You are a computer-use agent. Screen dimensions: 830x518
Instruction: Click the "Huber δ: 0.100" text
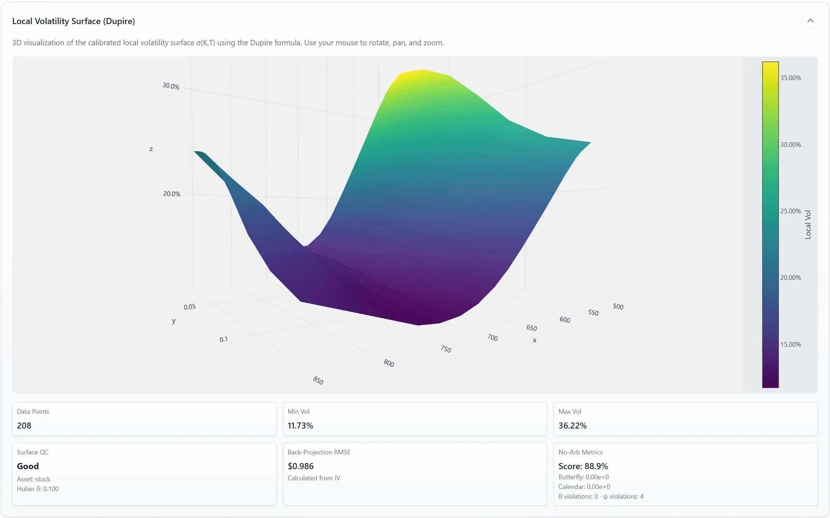click(x=38, y=489)
